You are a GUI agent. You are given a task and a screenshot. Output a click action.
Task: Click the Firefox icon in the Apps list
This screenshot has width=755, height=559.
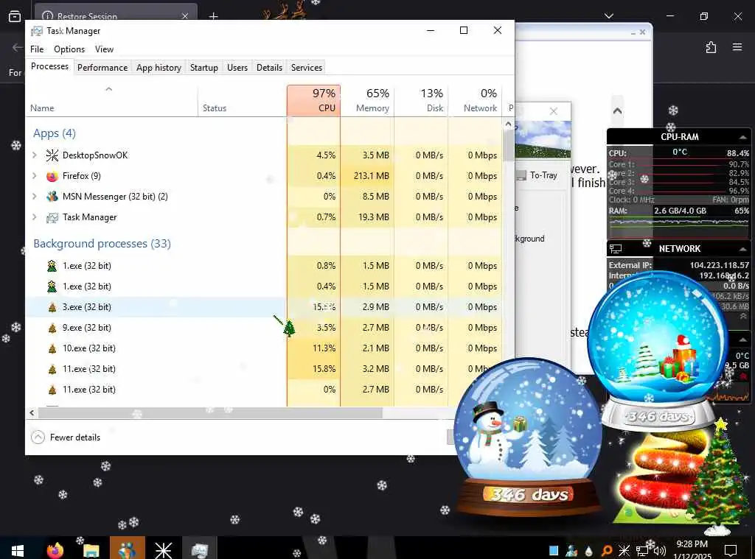(52, 176)
